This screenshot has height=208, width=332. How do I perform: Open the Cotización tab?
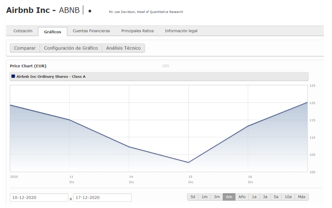coord(23,31)
